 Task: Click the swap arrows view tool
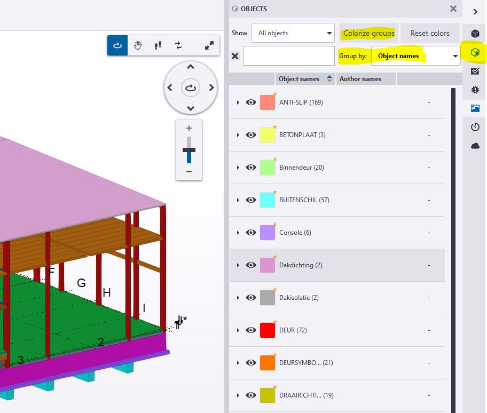[178, 45]
